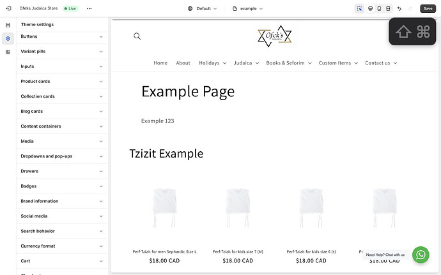441x275 pixels.
Task: Open About in store menu
Action: coord(183,63)
